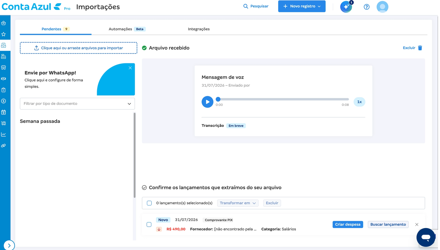Tick the checkbox for the R$ 490,00 entry
The image size is (440, 250).
[149, 224]
